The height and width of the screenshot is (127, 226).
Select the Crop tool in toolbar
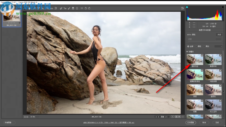[48, 8]
